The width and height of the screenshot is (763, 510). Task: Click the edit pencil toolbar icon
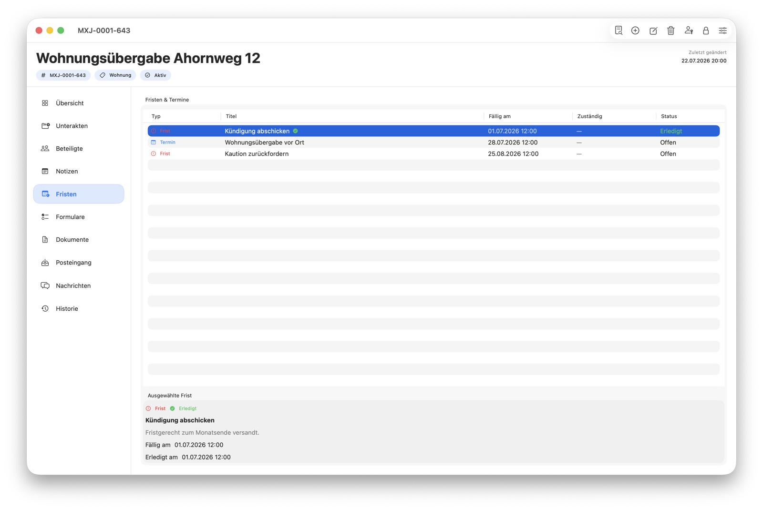[x=653, y=31]
